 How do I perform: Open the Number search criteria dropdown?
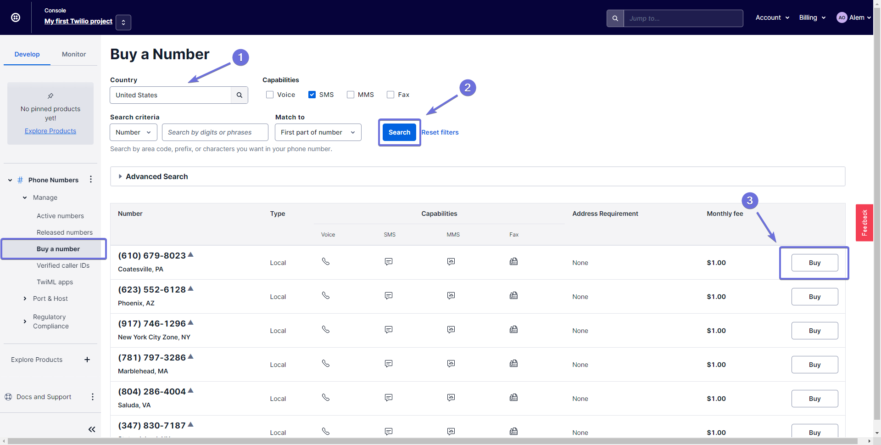click(x=134, y=132)
